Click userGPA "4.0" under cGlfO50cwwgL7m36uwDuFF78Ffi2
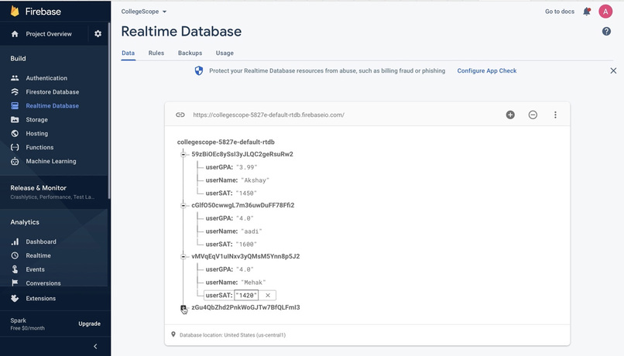This screenshot has width=624, height=356. [245, 218]
